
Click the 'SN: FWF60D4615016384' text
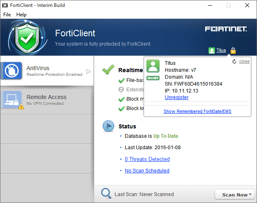point(193,84)
